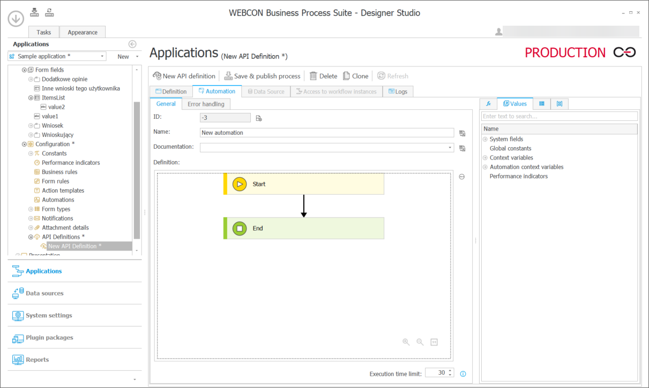This screenshot has width=649, height=388.
Task: Select Business rules in the tree
Action: coord(59,172)
